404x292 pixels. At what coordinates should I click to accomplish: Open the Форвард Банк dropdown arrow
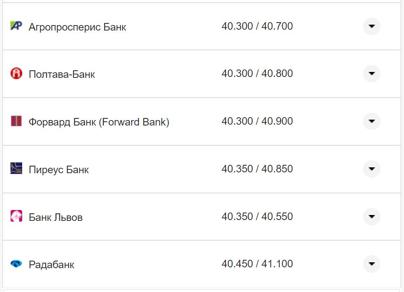pos(371,121)
